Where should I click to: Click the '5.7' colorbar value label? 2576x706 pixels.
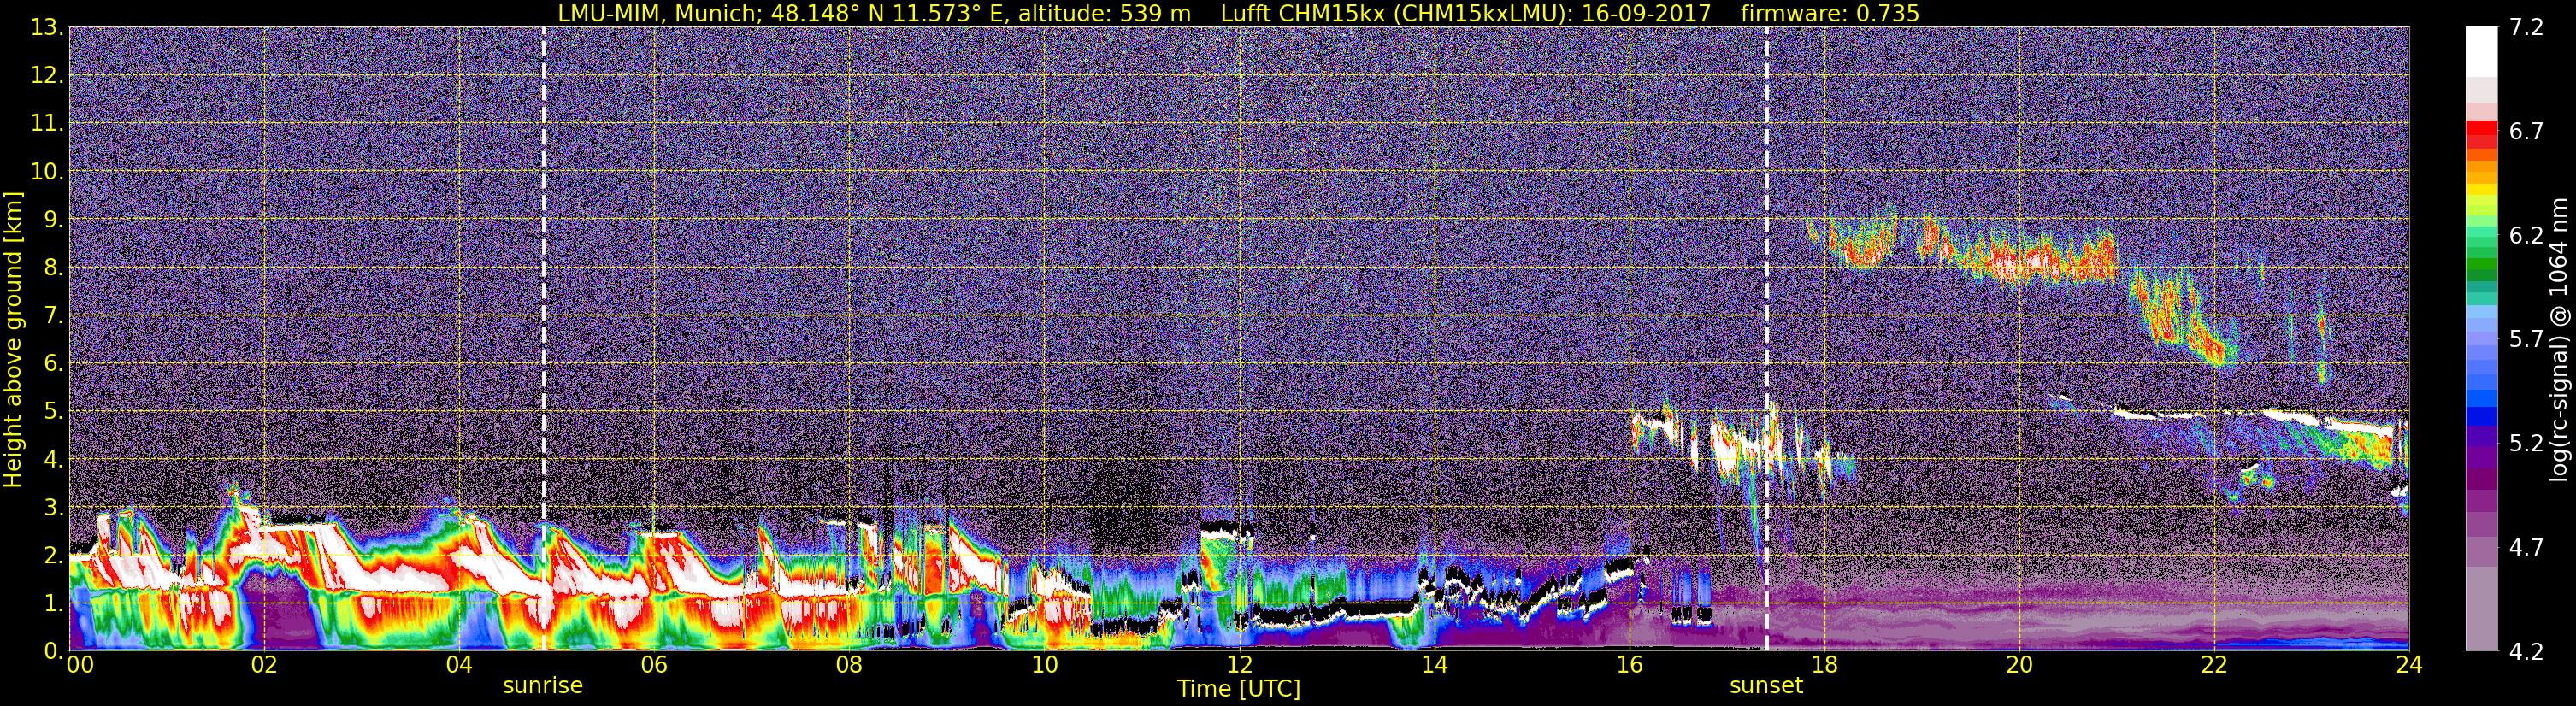pos(2526,339)
